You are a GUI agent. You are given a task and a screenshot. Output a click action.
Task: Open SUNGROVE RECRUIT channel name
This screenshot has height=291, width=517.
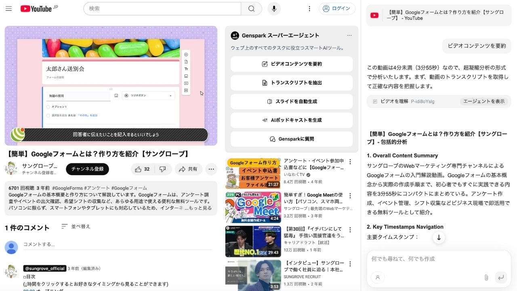(x=303, y=277)
